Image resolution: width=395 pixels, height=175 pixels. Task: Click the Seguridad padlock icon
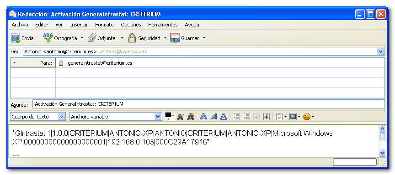132,38
